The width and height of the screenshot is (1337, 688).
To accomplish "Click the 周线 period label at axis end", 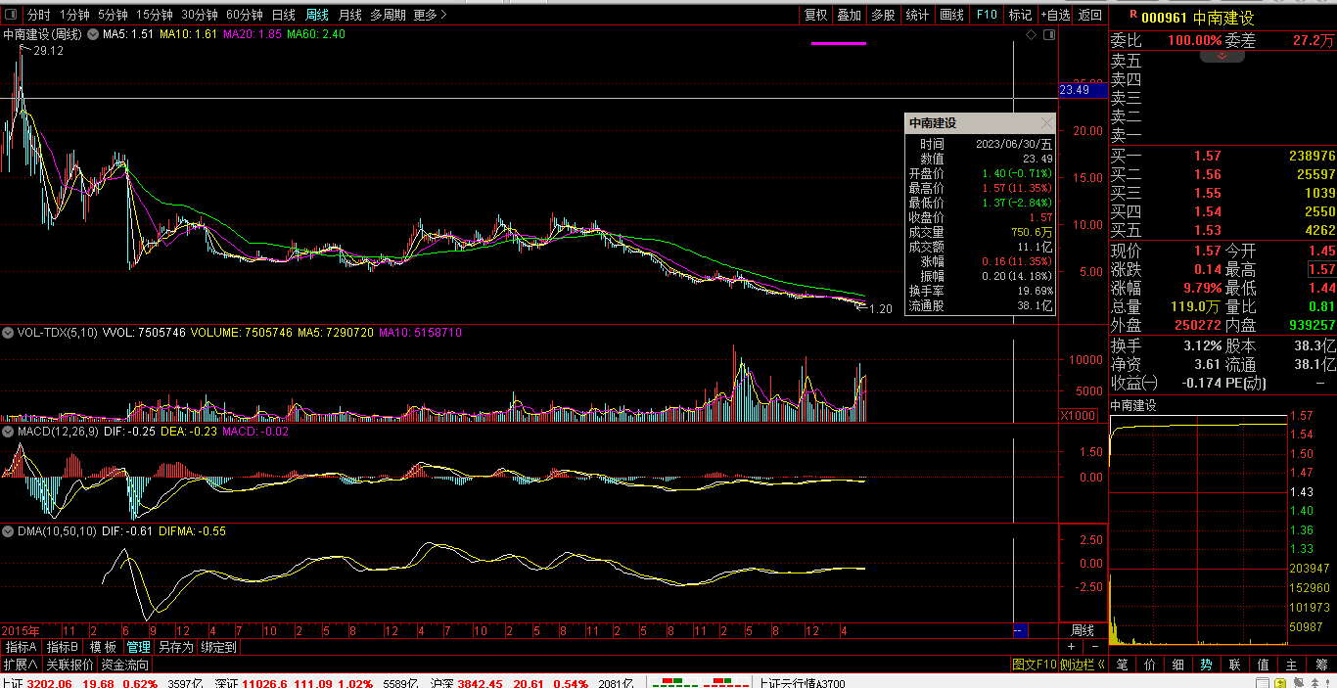I will [x=1083, y=630].
